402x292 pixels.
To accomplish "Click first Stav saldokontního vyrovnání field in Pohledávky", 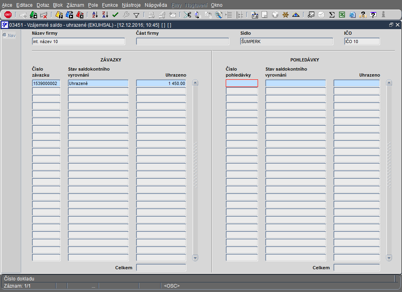I will click(x=296, y=83).
